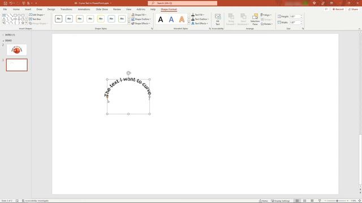Switch to the Transitions tab
Viewport: 362px width, 203px height.
(66, 9)
